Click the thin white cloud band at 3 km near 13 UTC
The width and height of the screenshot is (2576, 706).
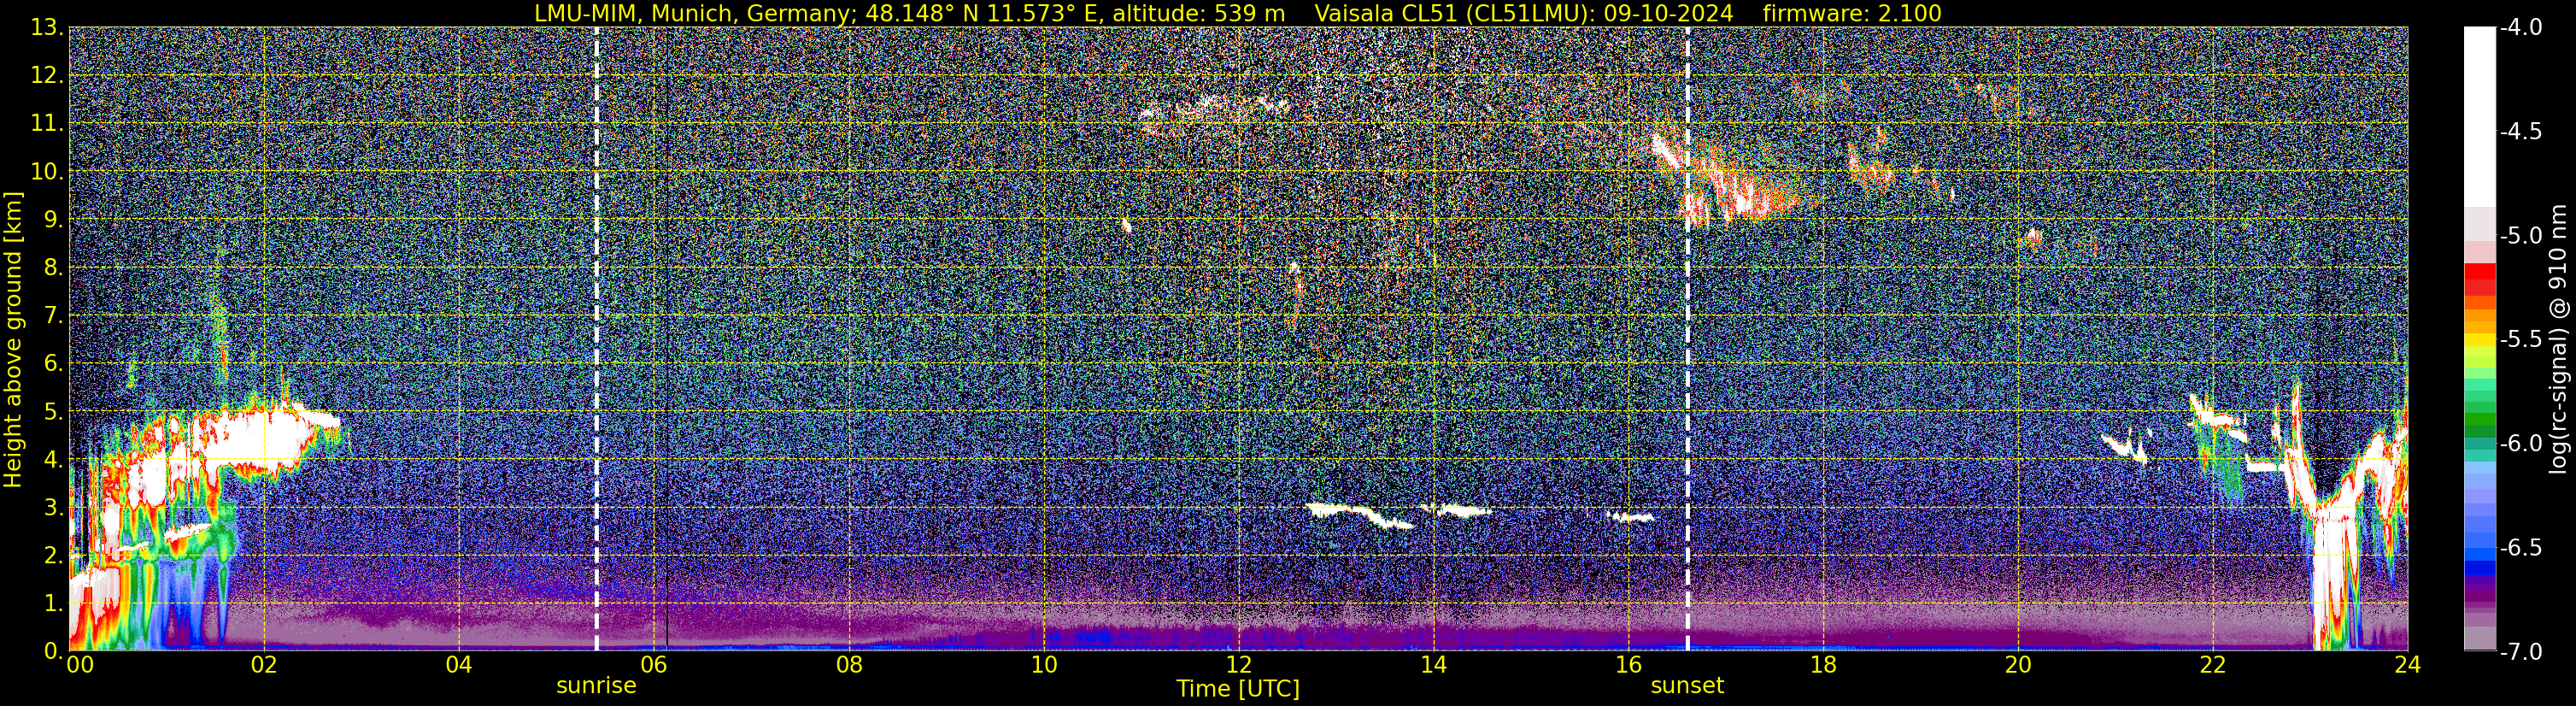1360,515
